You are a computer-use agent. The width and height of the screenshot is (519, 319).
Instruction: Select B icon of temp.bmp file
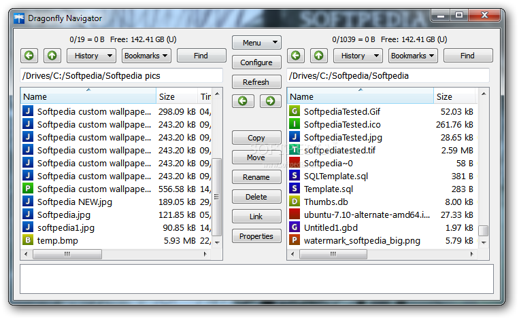28,240
